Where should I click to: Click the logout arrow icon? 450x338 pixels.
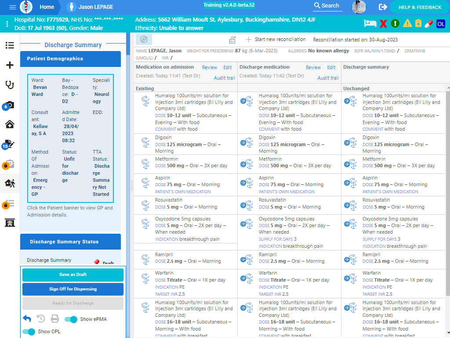pos(383,7)
